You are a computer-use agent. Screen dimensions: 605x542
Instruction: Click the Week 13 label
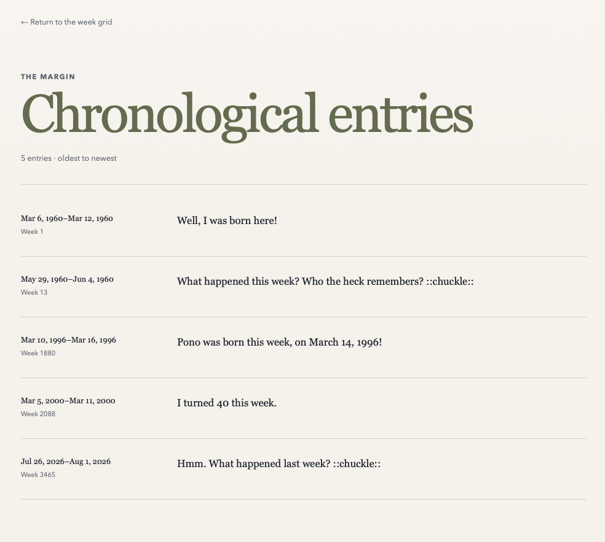coord(34,292)
